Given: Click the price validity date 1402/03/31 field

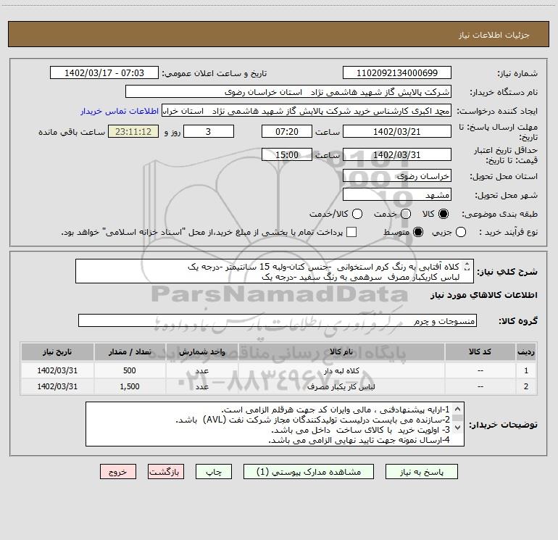Looking at the screenshot, I should click(x=397, y=154).
